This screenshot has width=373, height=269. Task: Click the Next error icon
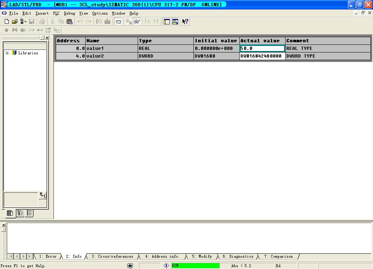coord(156,22)
